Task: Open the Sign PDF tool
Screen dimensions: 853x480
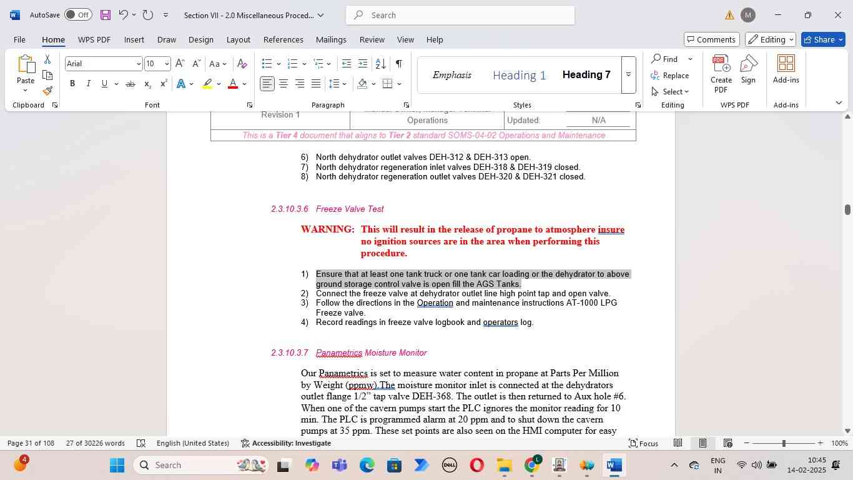Action: click(x=748, y=69)
